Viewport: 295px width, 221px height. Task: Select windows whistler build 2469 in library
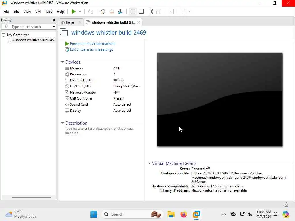[x=34, y=40]
